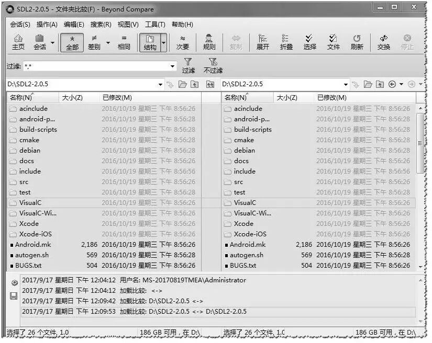This screenshot has height=343, width=432.
Task: Open the 帮助(H) menu
Action: (x=182, y=25)
